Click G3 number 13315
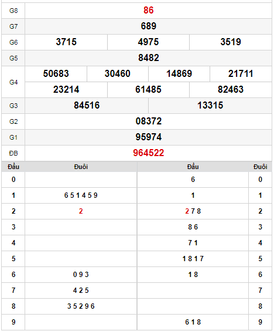The width and height of the screenshot is (274, 331). click(210, 105)
